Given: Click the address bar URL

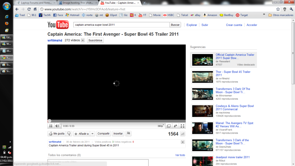Looking at the screenshot, I should tap(85, 9).
